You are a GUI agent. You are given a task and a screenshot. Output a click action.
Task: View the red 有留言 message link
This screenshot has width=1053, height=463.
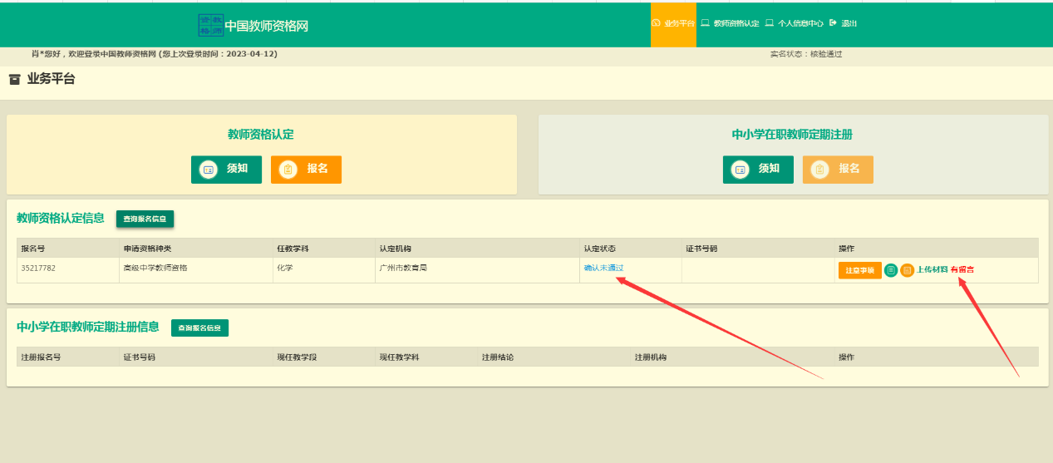[962, 270]
